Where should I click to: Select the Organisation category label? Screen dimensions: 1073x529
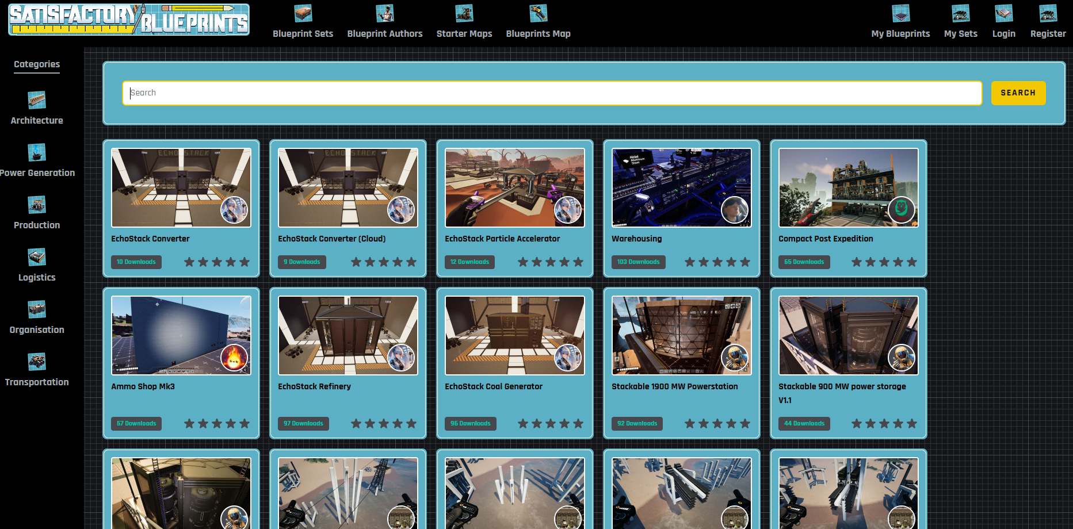[x=37, y=330]
